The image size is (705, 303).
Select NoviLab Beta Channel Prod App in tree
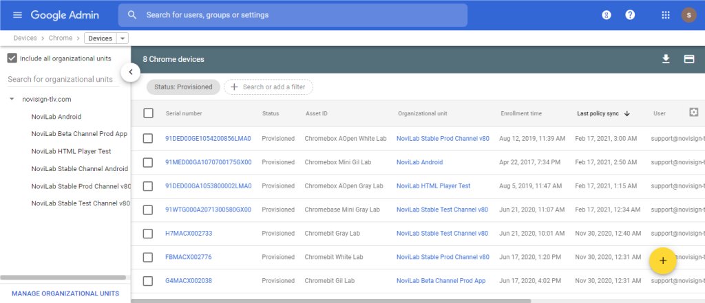(79, 134)
